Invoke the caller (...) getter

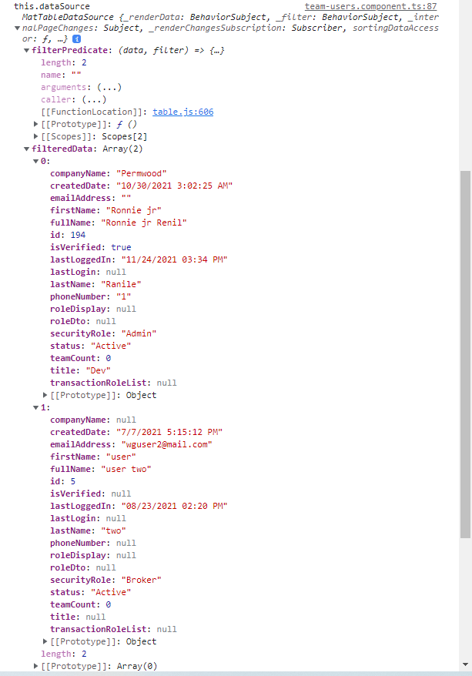click(94, 99)
